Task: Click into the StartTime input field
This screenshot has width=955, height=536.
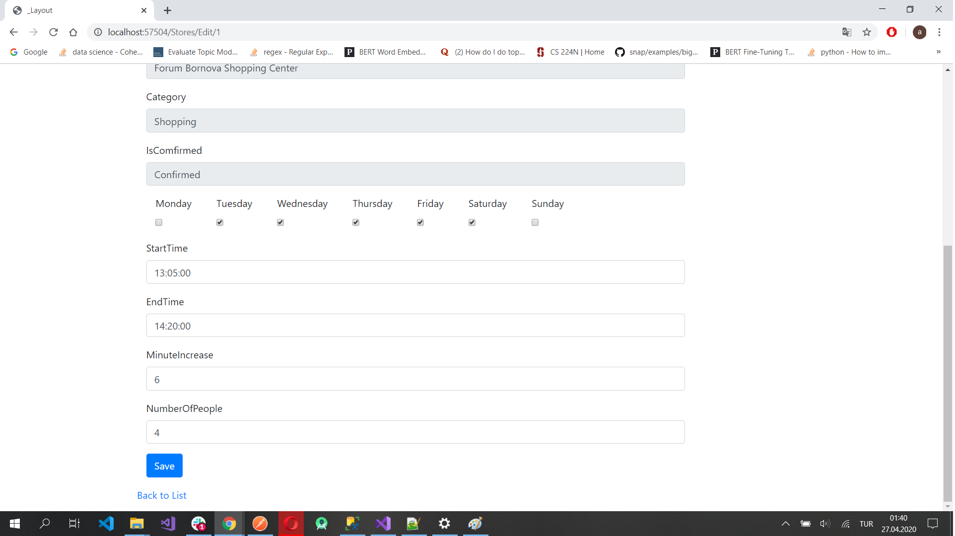Action: pos(416,273)
